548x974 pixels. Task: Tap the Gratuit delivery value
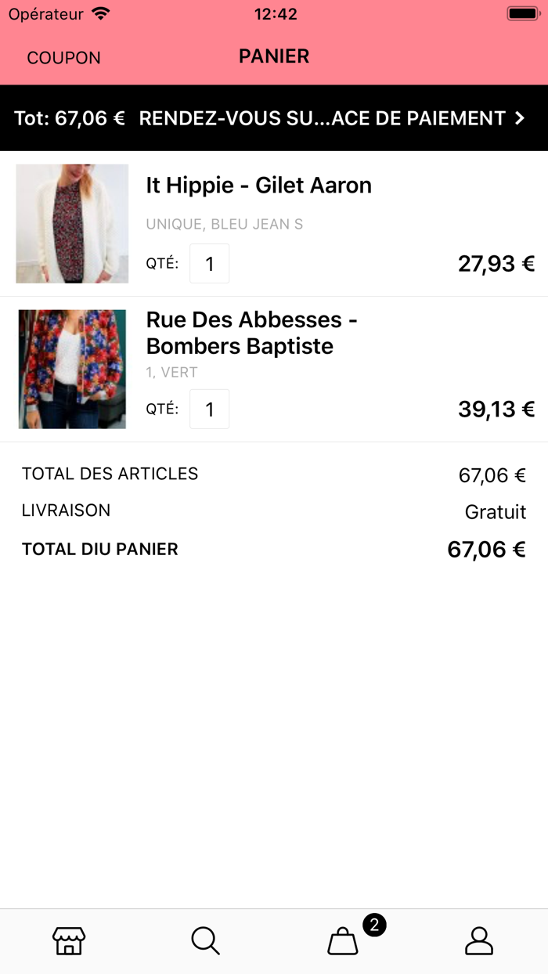point(495,512)
